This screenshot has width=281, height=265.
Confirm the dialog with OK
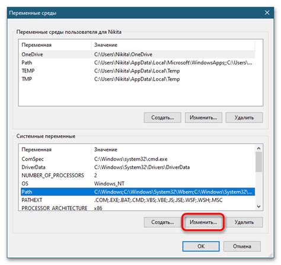click(201, 246)
